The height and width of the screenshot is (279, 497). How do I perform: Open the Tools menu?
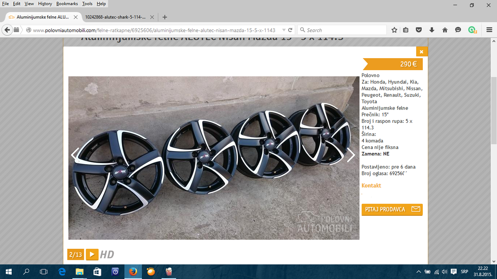(87, 3)
